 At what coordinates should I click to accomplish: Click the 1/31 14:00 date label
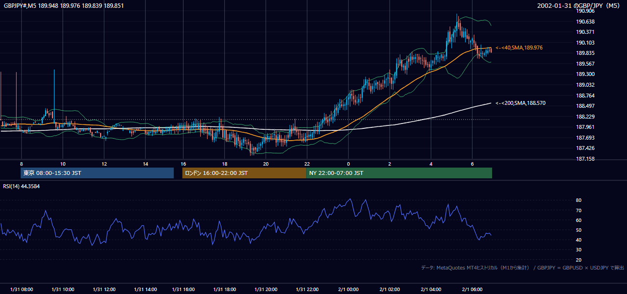tap(145, 290)
